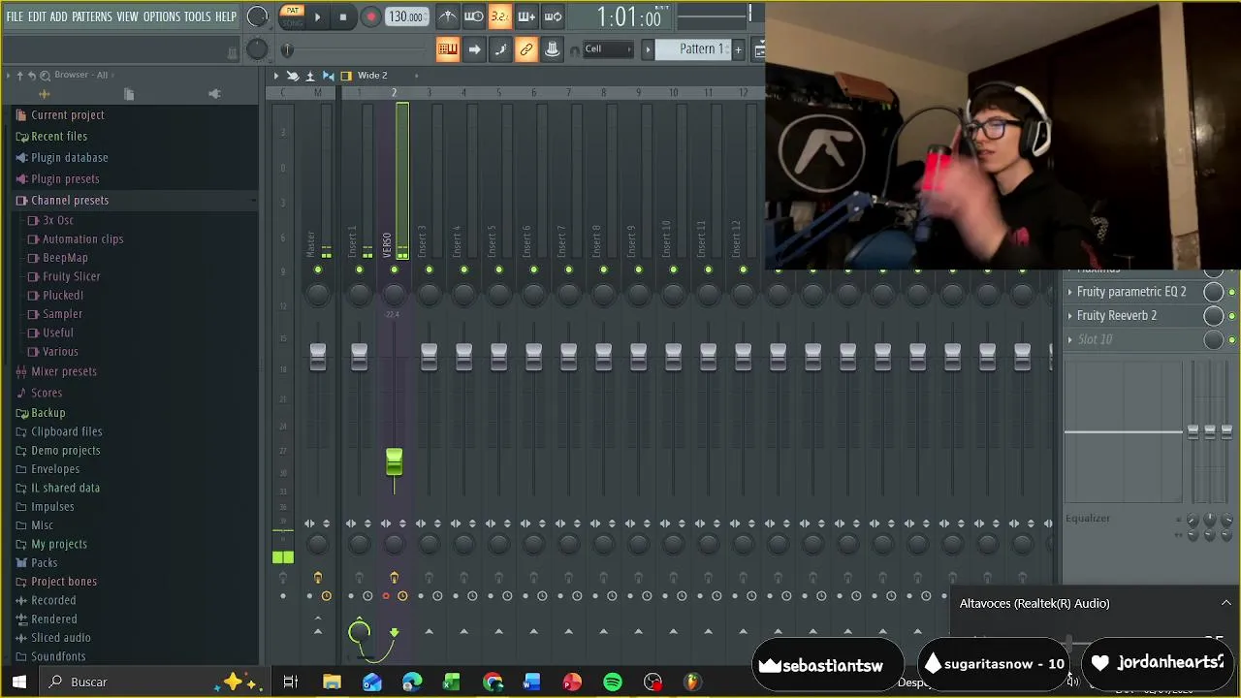Open the Wide 2 mixer layout dropdown
The height and width of the screenshot is (698, 1241).
(388, 76)
